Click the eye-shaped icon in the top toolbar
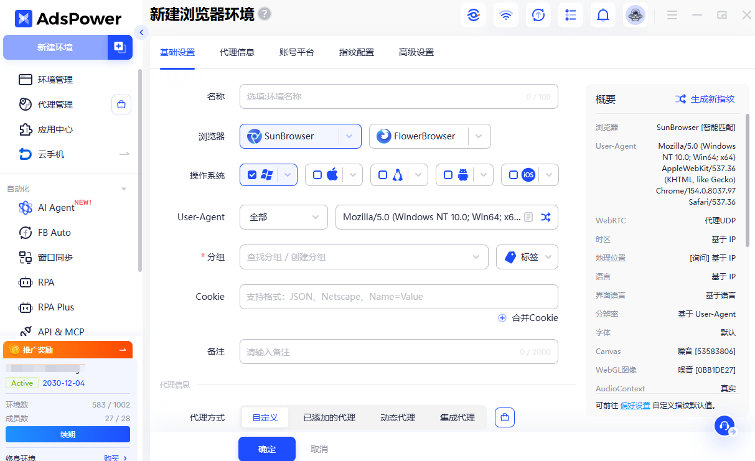 click(x=474, y=15)
